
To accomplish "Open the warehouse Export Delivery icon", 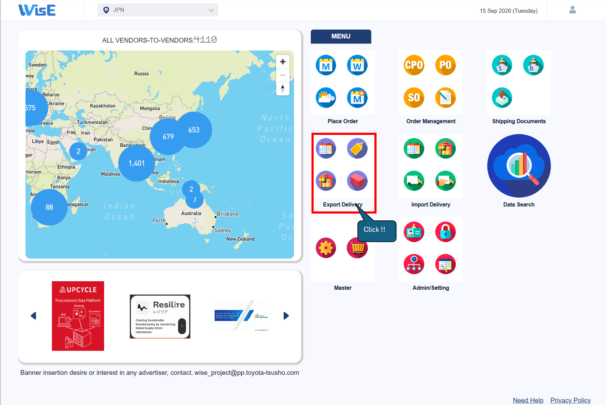I will (x=326, y=181).
